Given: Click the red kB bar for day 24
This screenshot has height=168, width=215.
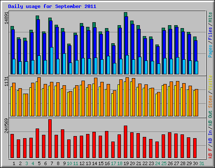Looking at the screenshot, I should [157, 150].
